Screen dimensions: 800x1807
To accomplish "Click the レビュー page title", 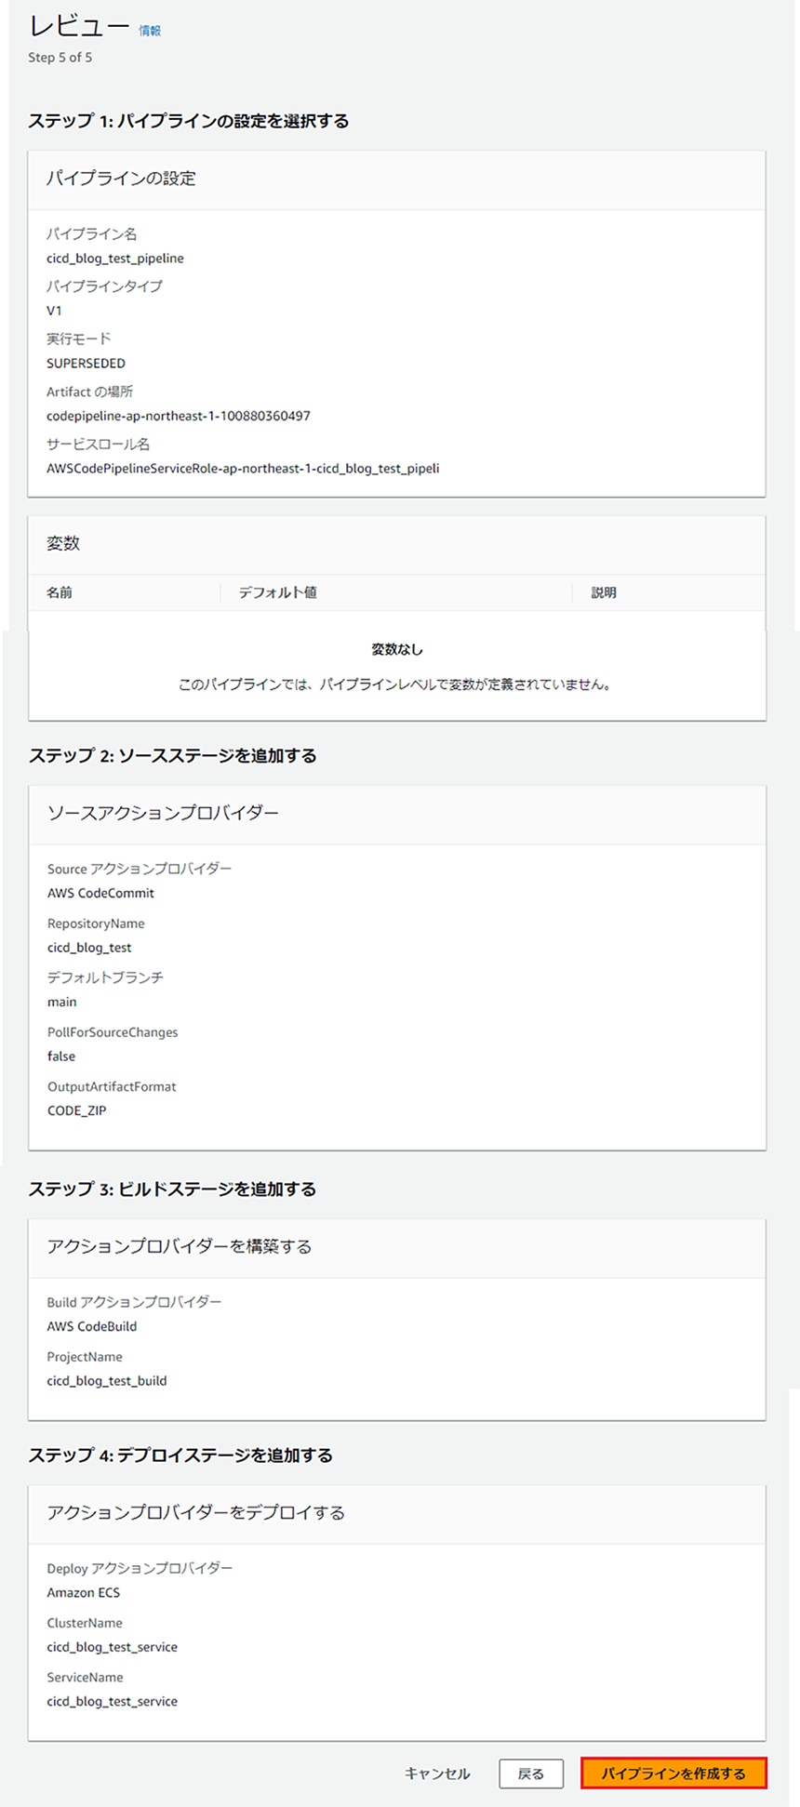I will (79, 26).
